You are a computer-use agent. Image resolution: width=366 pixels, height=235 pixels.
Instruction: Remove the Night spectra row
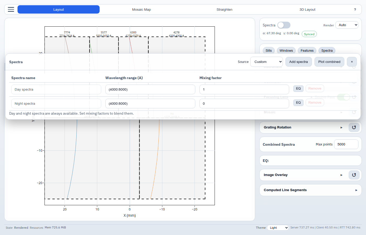315,103
